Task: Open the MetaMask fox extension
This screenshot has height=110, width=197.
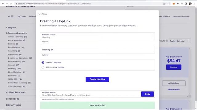Action: click(x=174, y=4)
